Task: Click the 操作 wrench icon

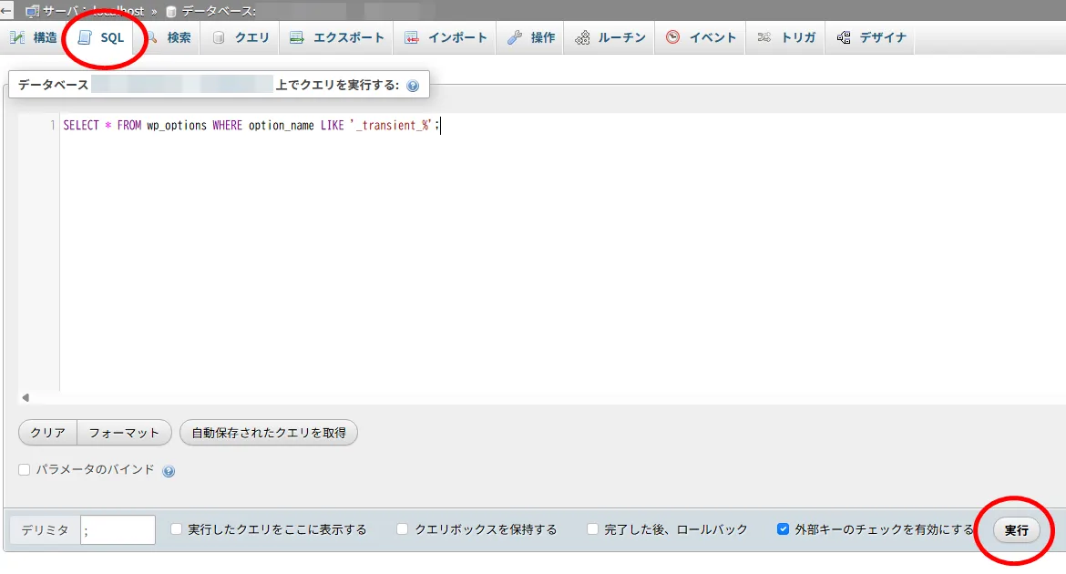Action: [515, 37]
